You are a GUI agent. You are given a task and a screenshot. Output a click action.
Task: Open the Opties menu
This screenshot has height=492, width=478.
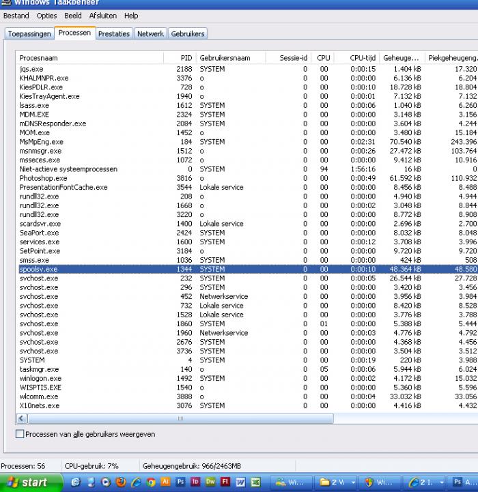click(x=46, y=16)
